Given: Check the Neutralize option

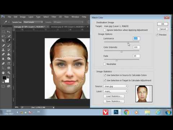Looking at the screenshot, I should coord(105,64).
